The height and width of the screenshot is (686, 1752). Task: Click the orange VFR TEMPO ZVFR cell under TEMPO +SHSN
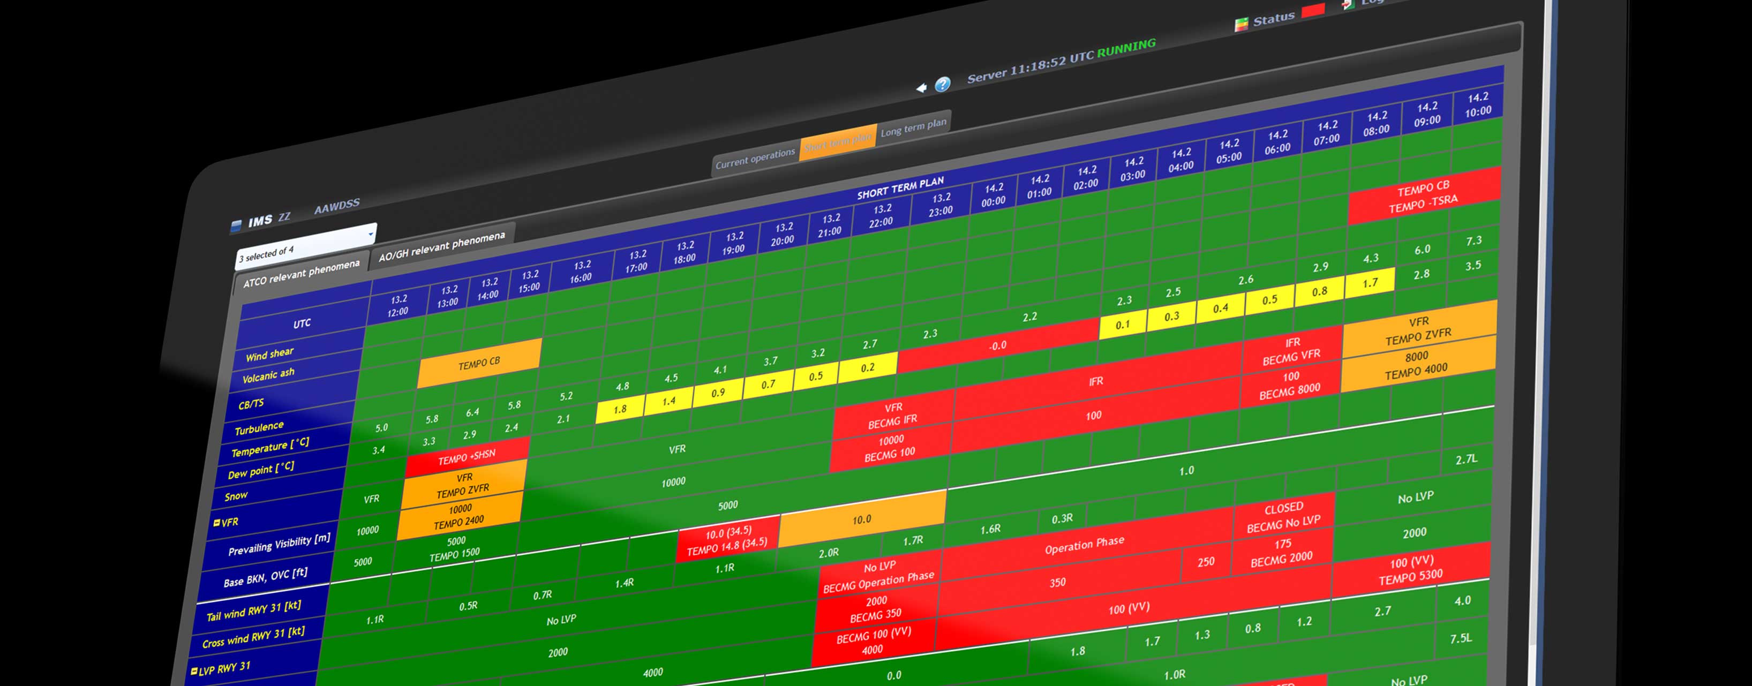[x=463, y=484]
